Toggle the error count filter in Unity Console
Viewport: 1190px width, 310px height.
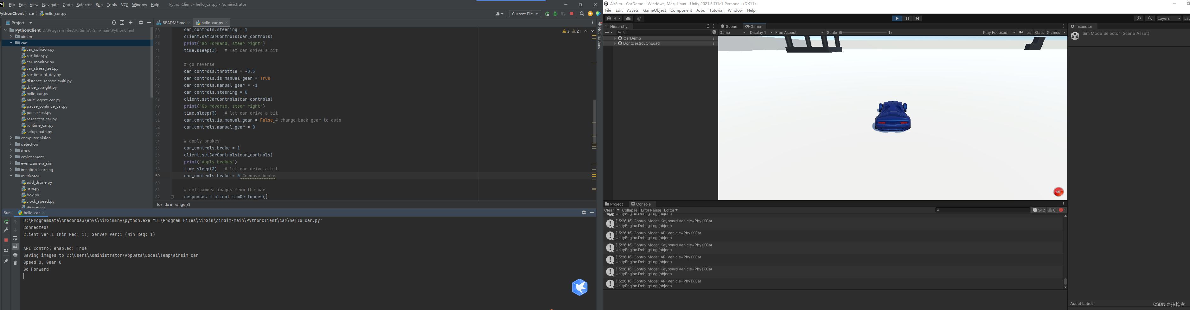pos(1062,210)
